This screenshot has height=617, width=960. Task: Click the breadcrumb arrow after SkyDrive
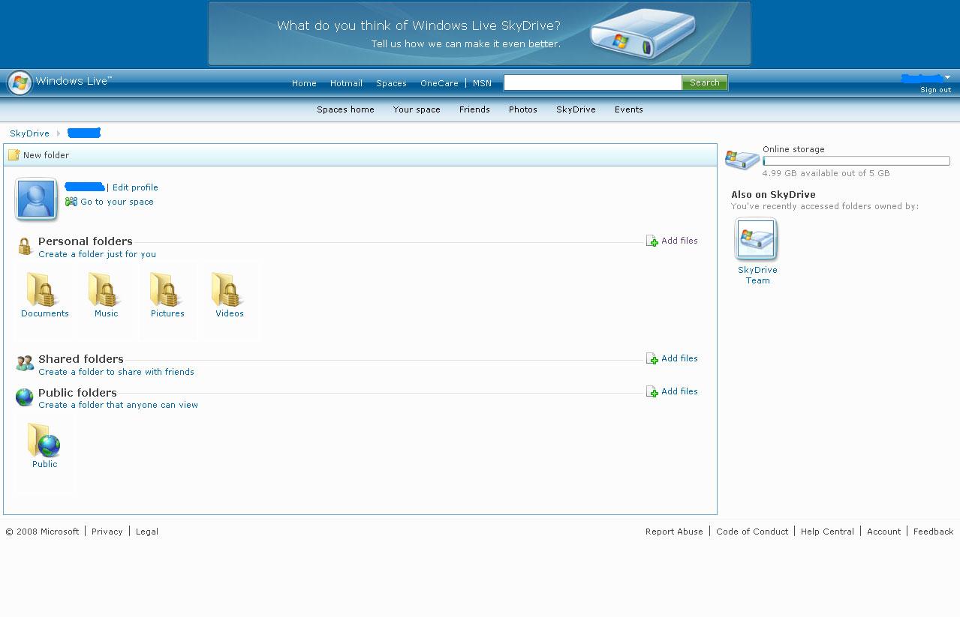[x=59, y=133]
